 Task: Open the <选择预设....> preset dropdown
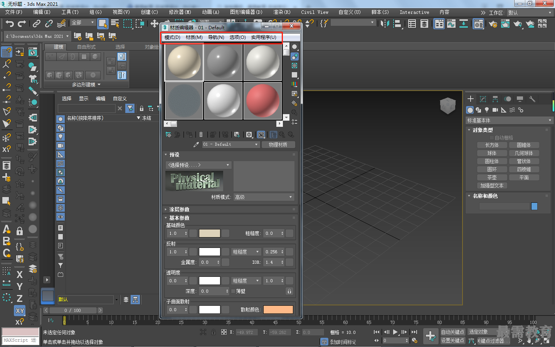[x=198, y=165]
